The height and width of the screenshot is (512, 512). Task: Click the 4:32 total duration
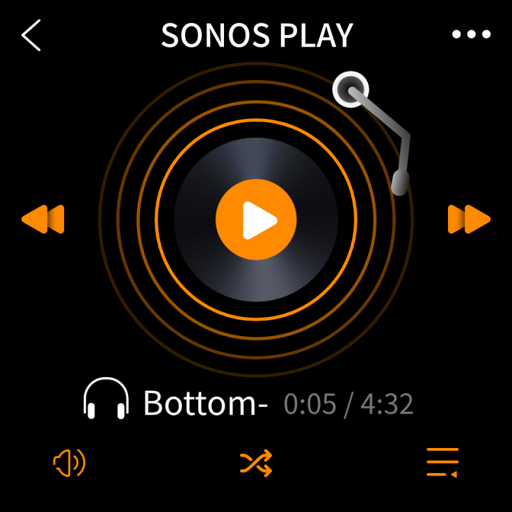(387, 404)
